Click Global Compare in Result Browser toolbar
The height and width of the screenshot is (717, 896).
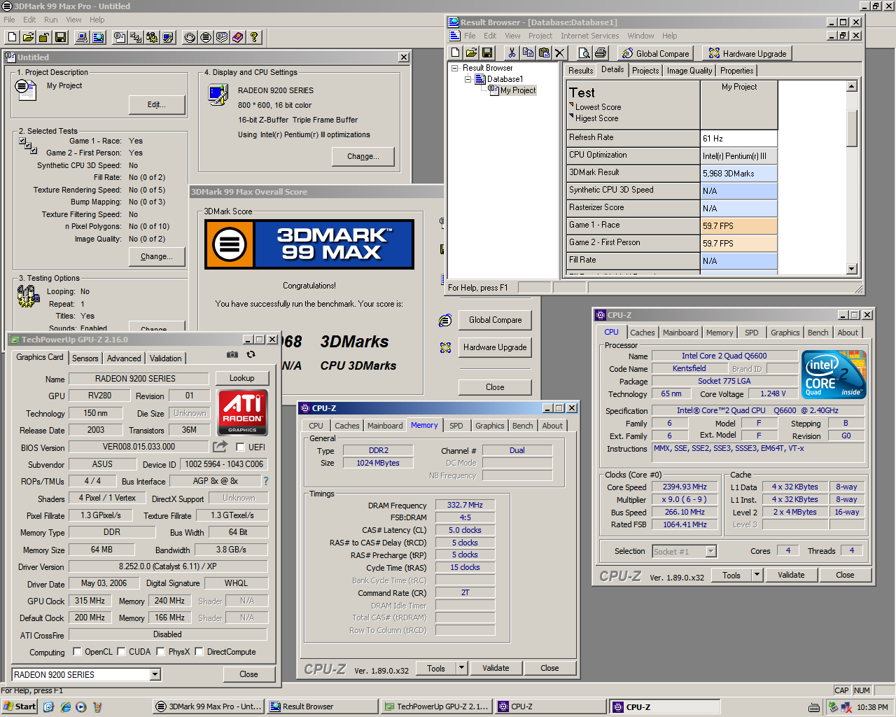(x=656, y=53)
